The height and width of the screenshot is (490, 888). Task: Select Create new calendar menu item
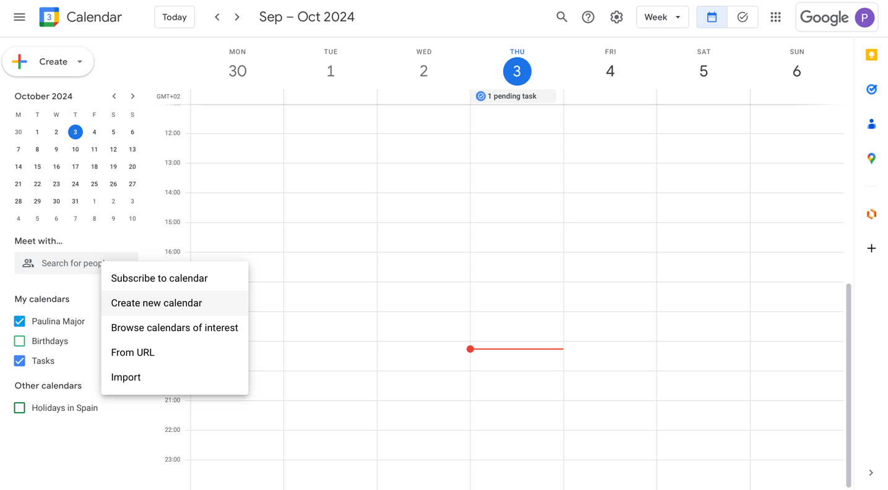click(x=157, y=303)
